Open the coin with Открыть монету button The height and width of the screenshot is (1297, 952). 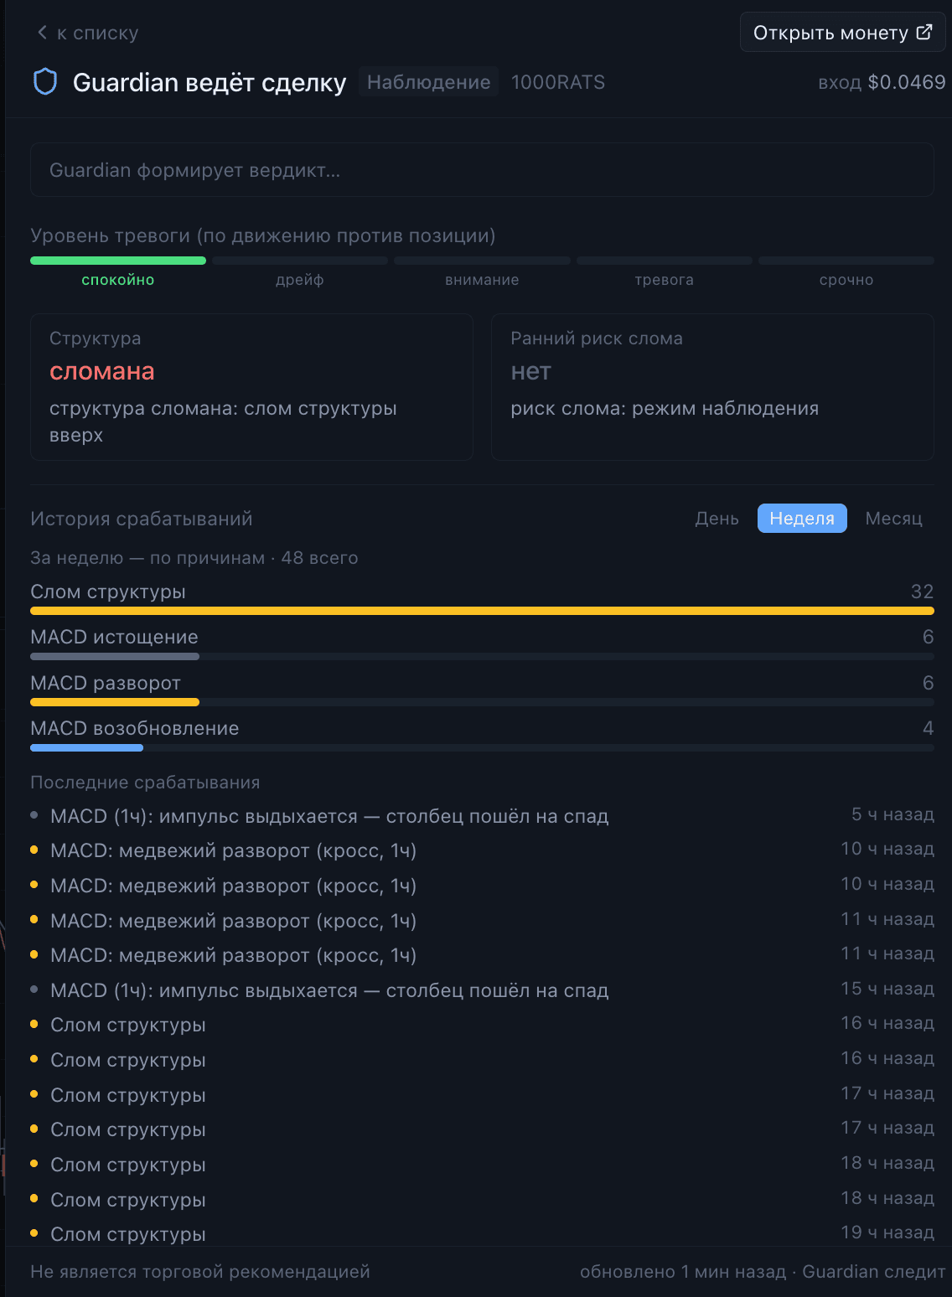842,33
